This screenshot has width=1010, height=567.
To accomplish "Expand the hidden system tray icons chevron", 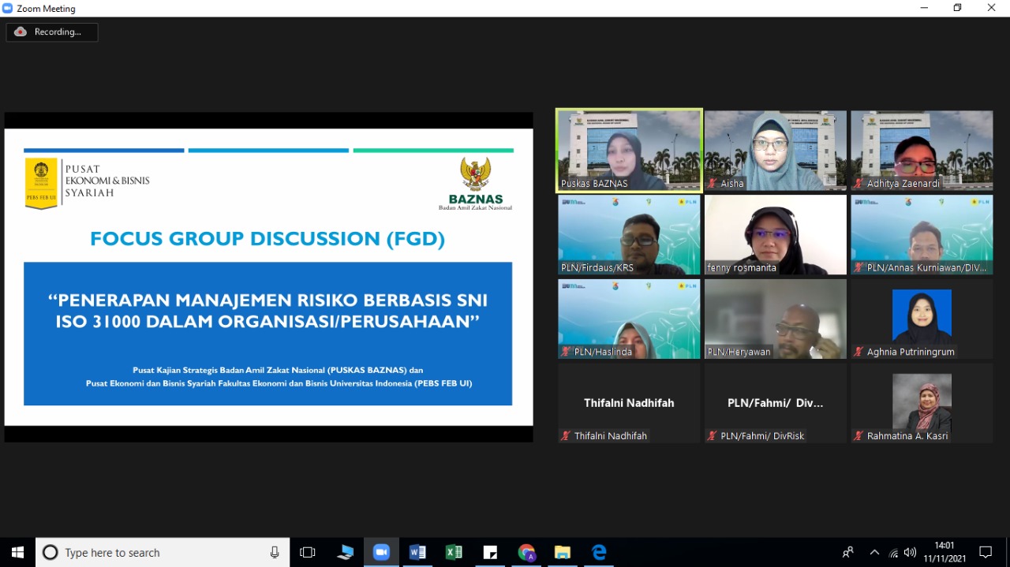I will pos(874,552).
